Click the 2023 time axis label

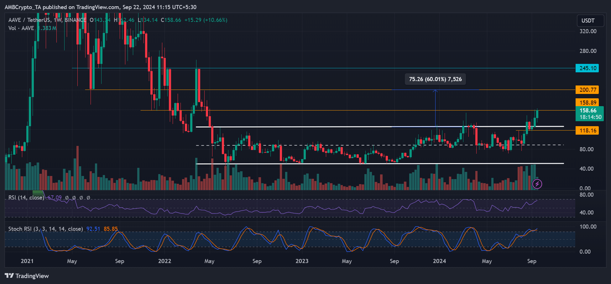coord(302,261)
